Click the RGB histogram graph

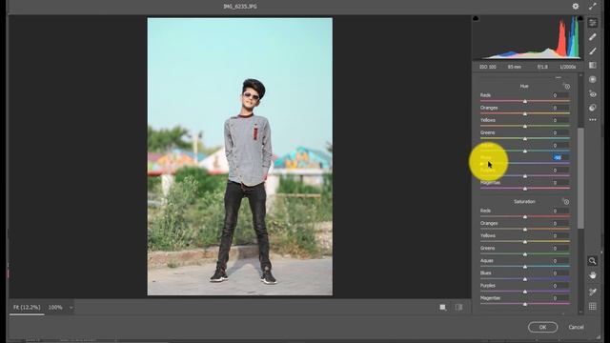click(x=528, y=38)
